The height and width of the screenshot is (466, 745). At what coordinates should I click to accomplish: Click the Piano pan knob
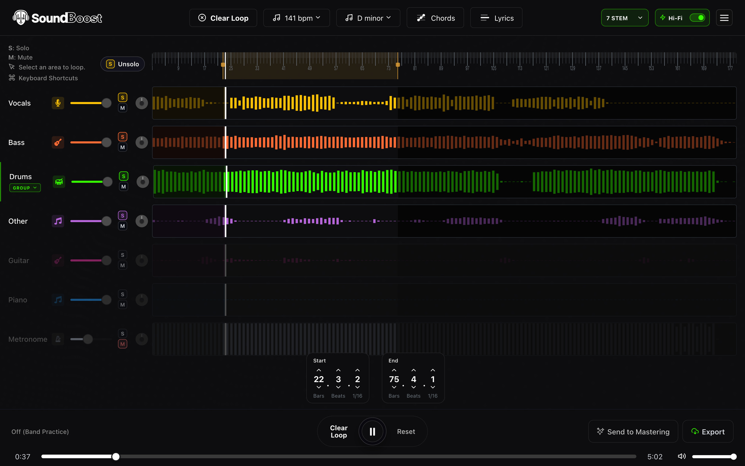(142, 300)
